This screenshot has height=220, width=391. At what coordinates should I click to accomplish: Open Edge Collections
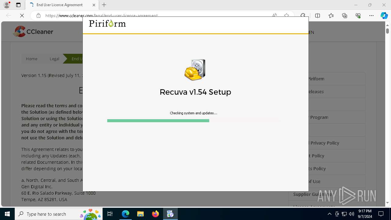tap(345, 16)
